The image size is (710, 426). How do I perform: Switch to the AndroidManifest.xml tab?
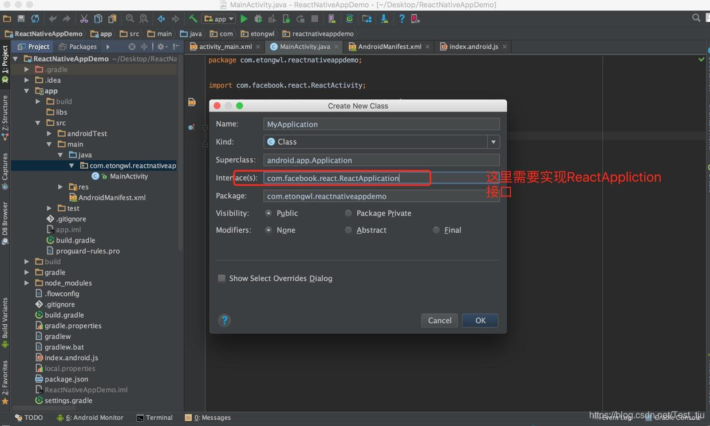pyautogui.click(x=389, y=46)
